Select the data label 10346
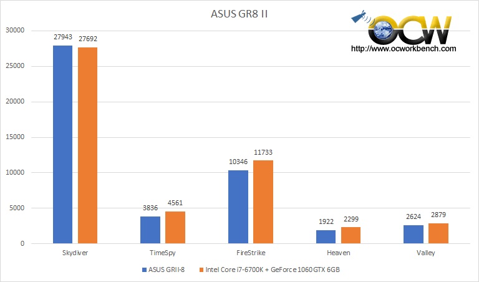Screen dimensions: 479x282 tap(238, 162)
